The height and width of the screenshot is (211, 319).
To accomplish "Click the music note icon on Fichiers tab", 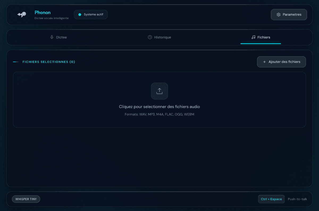I will (253, 37).
